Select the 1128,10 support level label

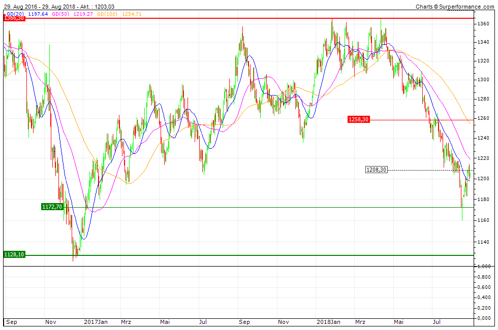tap(14, 255)
